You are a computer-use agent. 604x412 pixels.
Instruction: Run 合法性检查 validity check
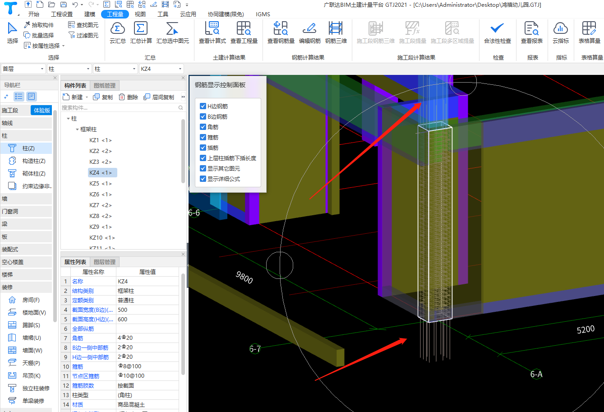pyautogui.click(x=498, y=32)
